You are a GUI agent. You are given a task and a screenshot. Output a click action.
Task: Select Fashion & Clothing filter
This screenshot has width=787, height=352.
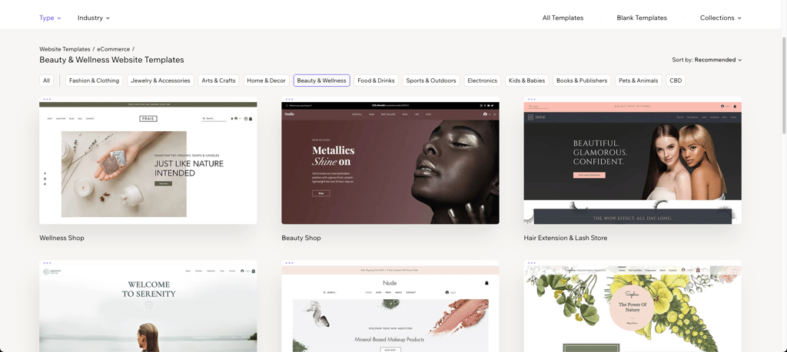pyautogui.click(x=95, y=80)
